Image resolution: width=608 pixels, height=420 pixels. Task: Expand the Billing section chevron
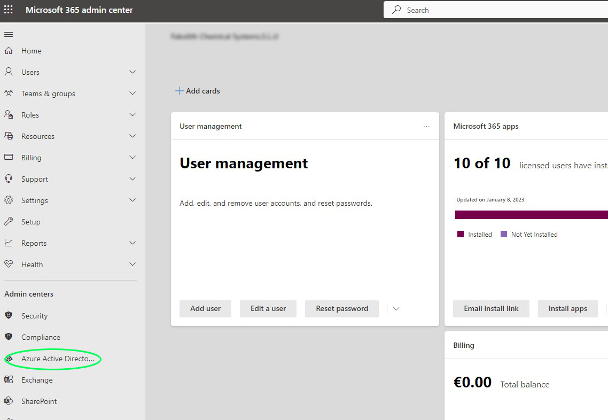click(x=132, y=158)
